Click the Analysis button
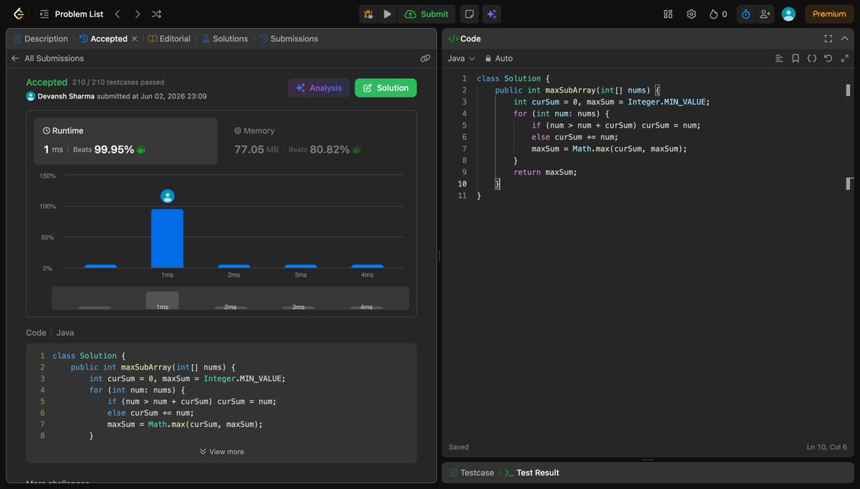The width and height of the screenshot is (860, 489). [x=319, y=87]
